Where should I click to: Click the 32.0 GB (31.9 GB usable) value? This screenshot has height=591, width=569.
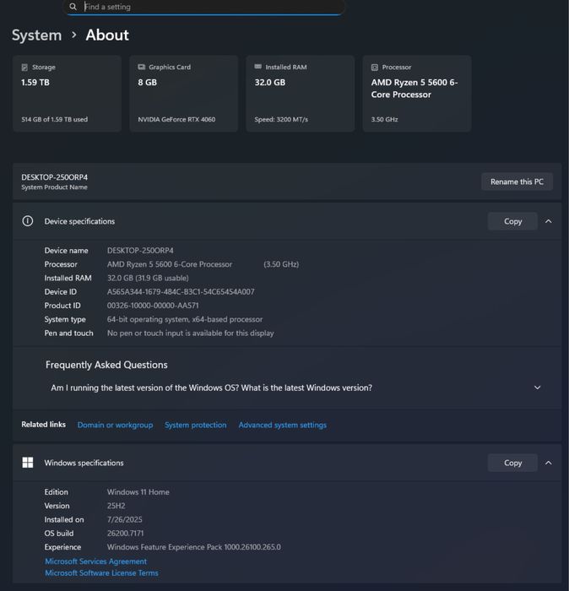[x=148, y=278]
